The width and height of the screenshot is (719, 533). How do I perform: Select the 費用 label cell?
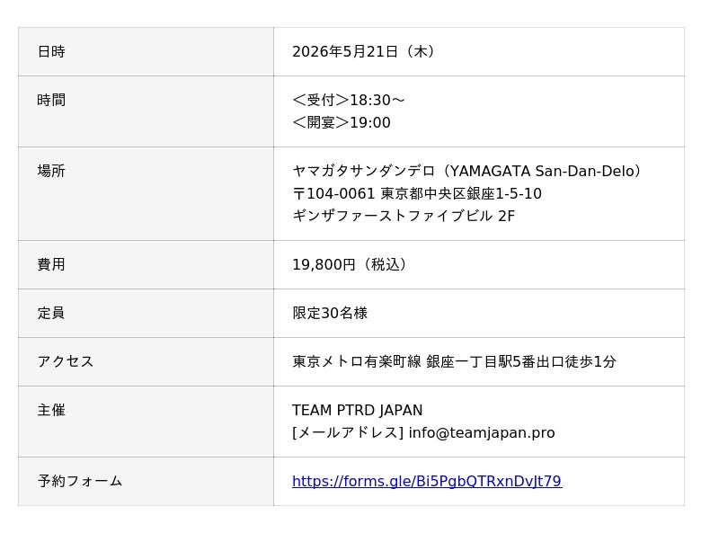[146, 264]
